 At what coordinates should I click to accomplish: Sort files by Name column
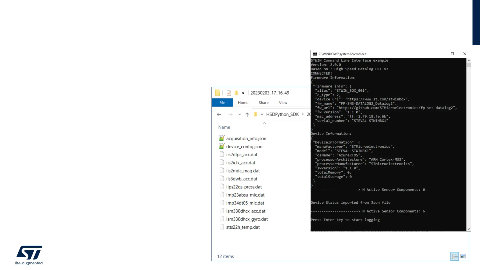coord(224,127)
